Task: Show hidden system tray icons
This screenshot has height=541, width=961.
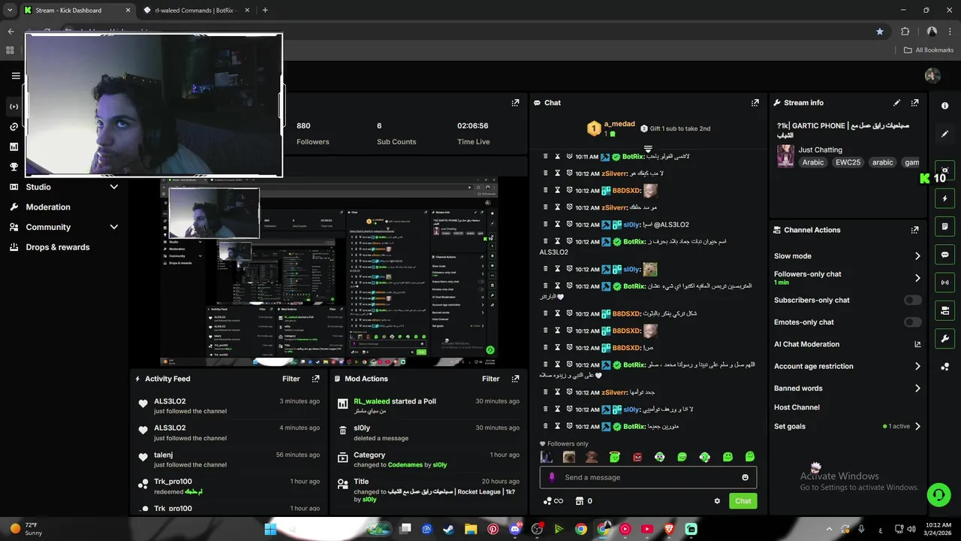Action: [x=829, y=529]
